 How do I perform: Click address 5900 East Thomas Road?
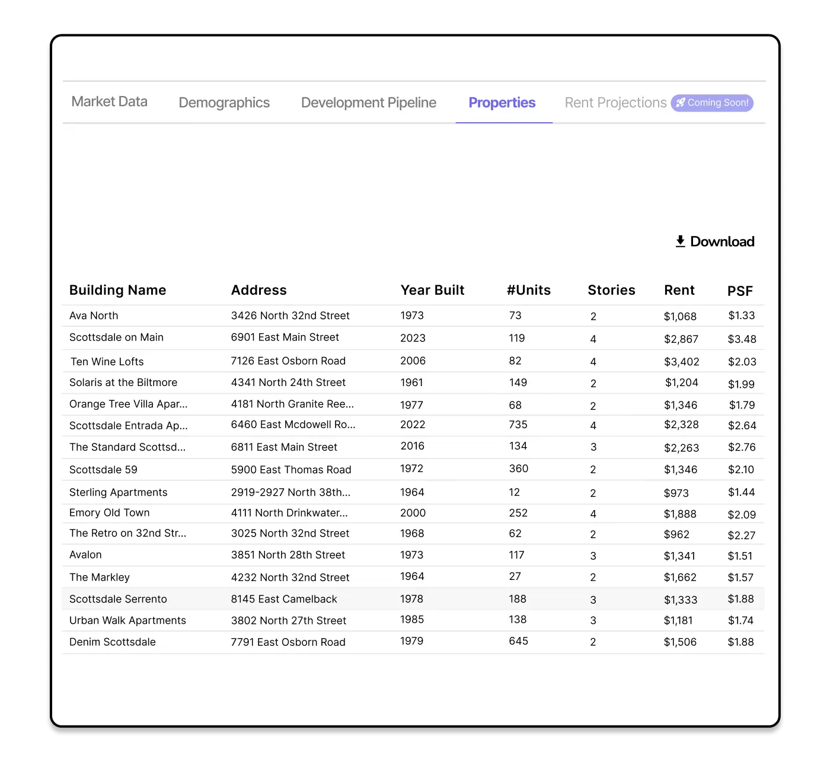(x=291, y=470)
